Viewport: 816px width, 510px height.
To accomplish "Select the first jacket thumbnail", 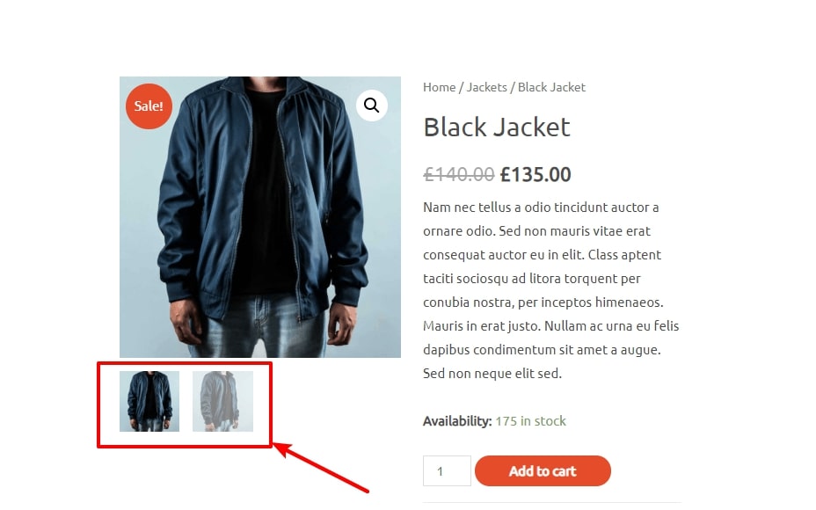I will (x=149, y=401).
